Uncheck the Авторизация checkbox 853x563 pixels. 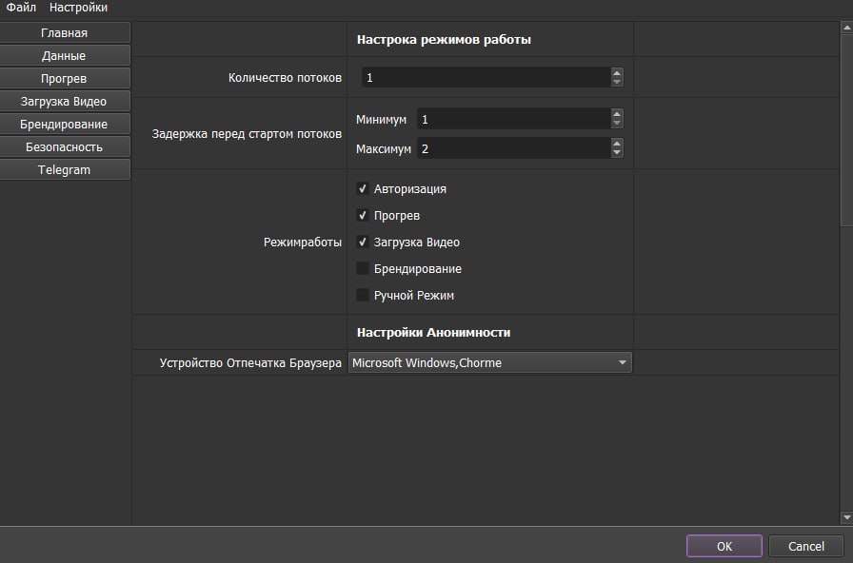[x=363, y=189]
